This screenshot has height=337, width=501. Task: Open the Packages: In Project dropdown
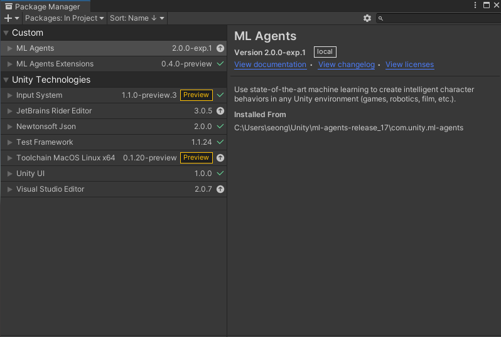[x=64, y=18]
